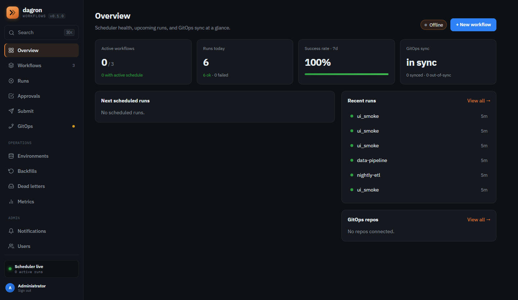Click the ⌘K shortcut badge
Viewport: 518px width, 300px height.
(x=69, y=33)
